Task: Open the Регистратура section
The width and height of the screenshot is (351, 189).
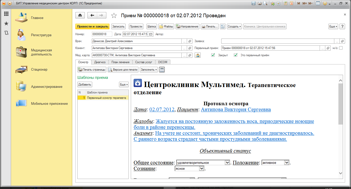Action: point(41,35)
